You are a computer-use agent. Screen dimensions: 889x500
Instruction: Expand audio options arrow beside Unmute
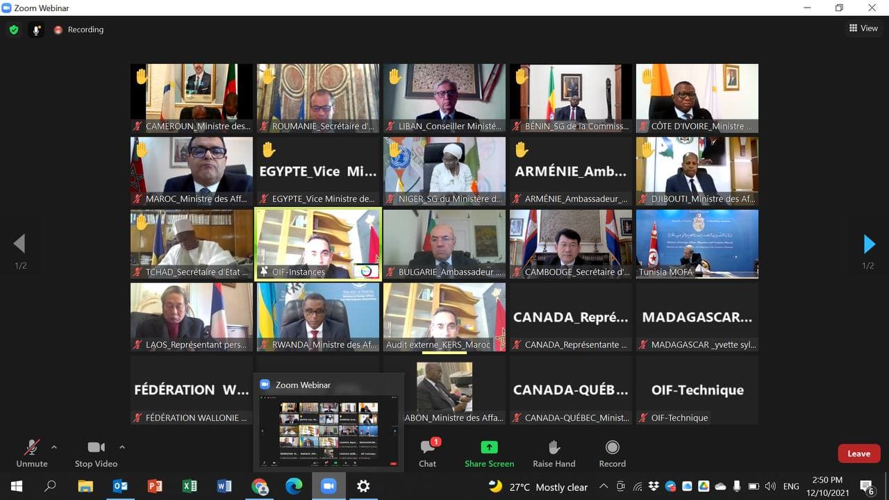(x=54, y=447)
